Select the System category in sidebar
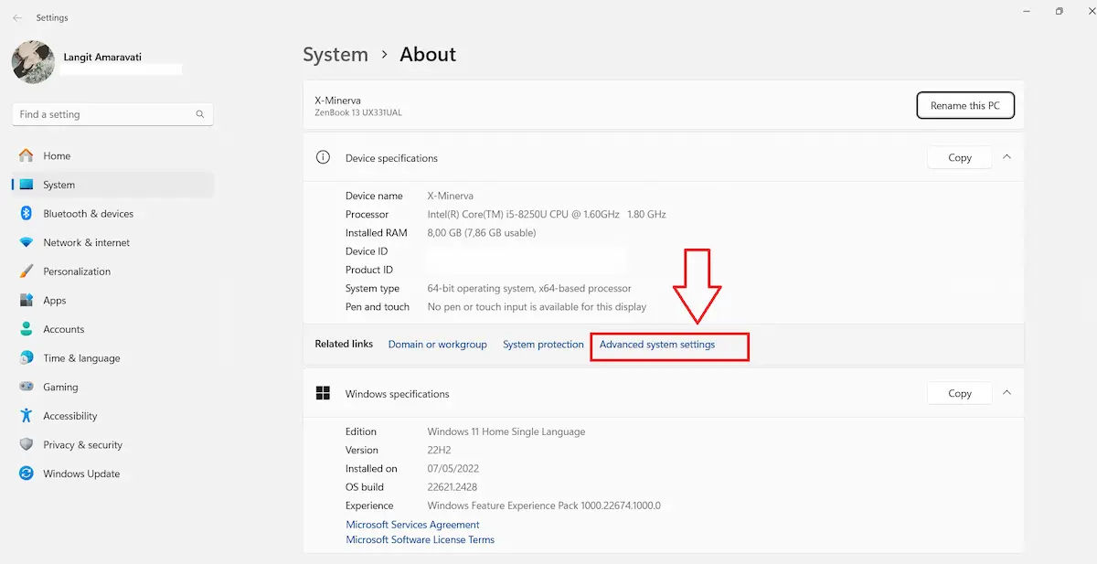The height and width of the screenshot is (564, 1097). [112, 185]
